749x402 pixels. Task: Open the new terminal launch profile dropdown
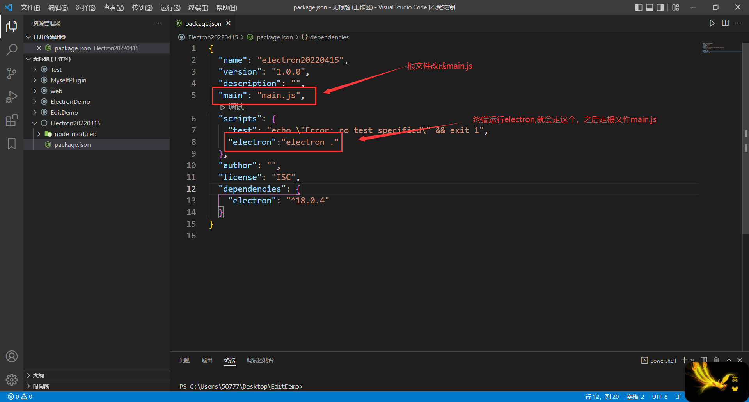click(692, 360)
